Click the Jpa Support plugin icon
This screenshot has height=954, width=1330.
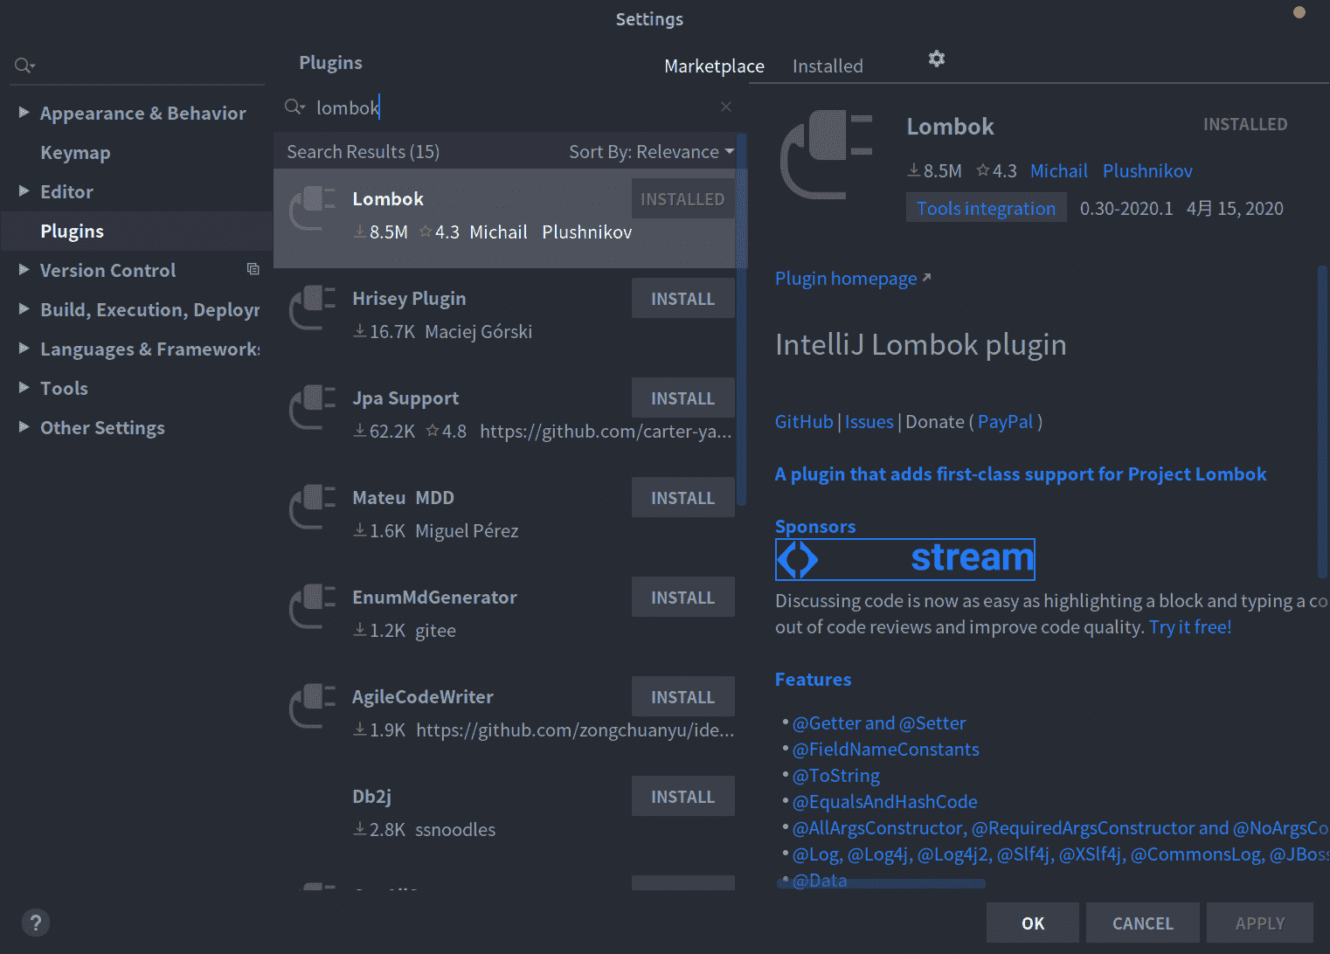click(x=312, y=407)
